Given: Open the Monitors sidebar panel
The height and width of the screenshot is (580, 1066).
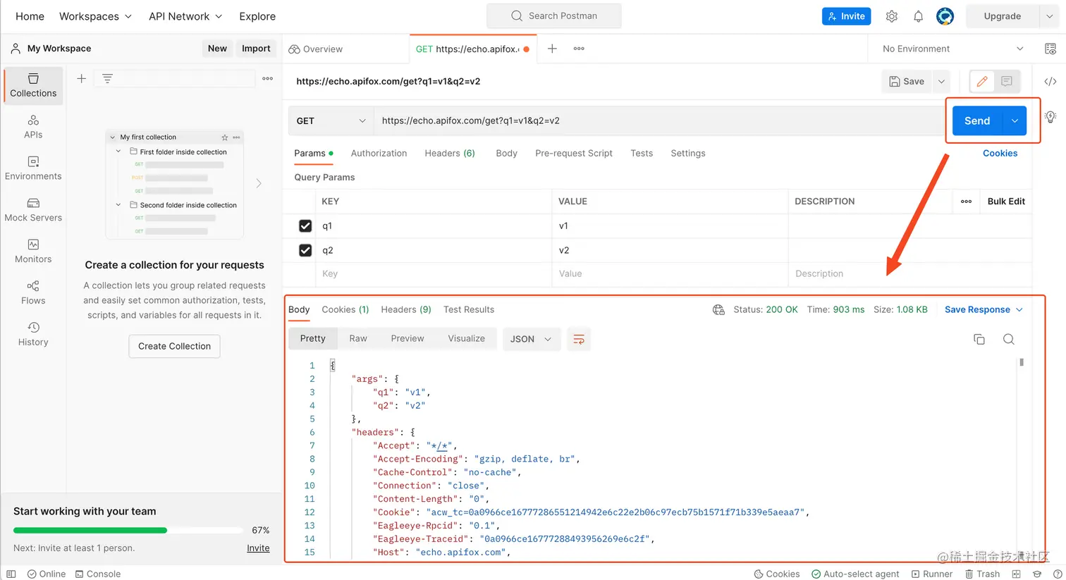Looking at the screenshot, I should tap(33, 252).
